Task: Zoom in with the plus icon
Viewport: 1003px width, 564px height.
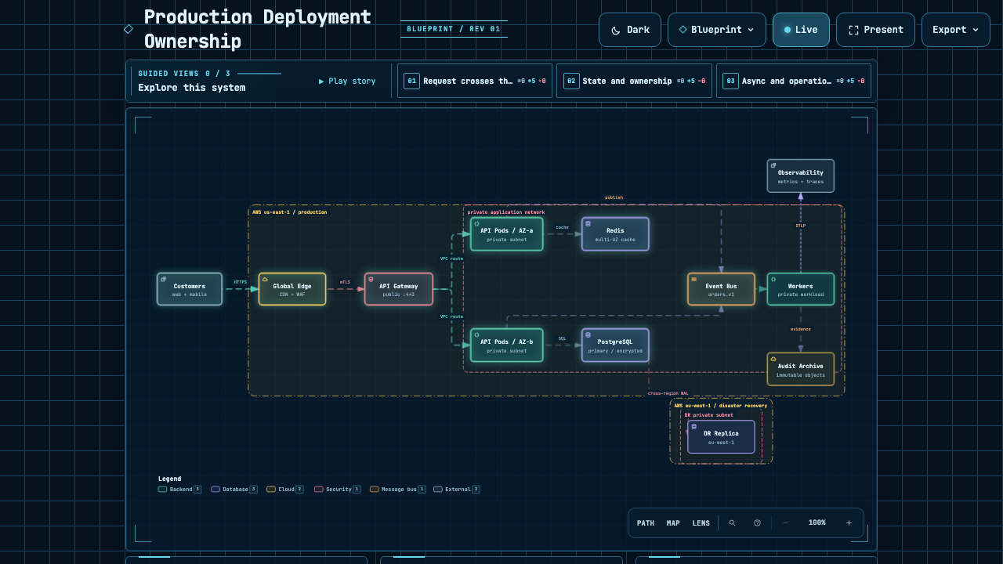Action: (849, 522)
